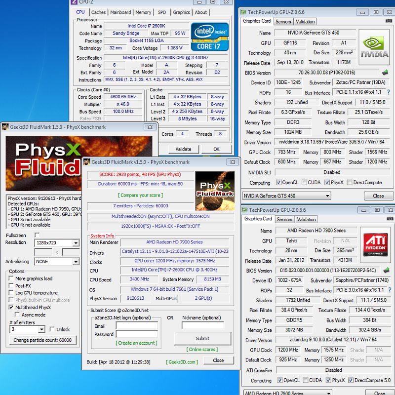Screen dimensions: 395x395
Task: Focus the Nickname input field
Action: click(x=203, y=325)
